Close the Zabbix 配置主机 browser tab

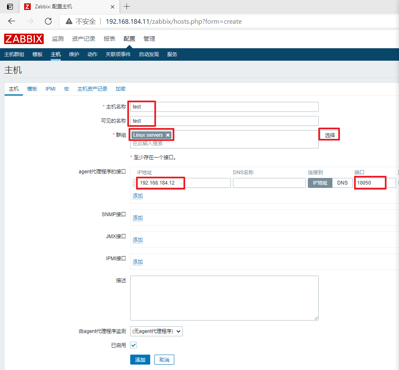pyautogui.click(x=112, y=7)
